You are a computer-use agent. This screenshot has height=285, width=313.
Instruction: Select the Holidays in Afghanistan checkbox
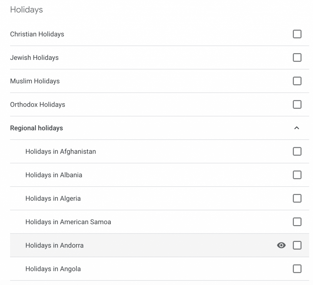point(297,152)
